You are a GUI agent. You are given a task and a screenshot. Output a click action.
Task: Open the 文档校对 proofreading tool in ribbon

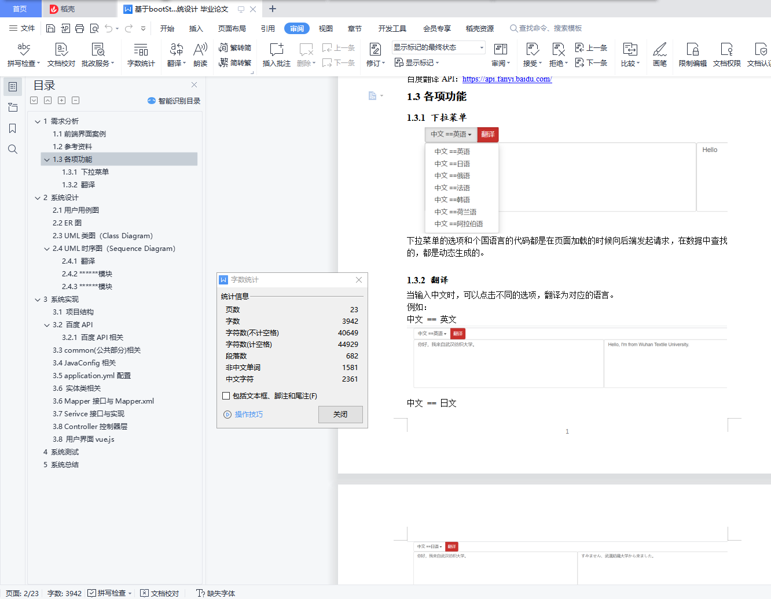click(61, 54)
